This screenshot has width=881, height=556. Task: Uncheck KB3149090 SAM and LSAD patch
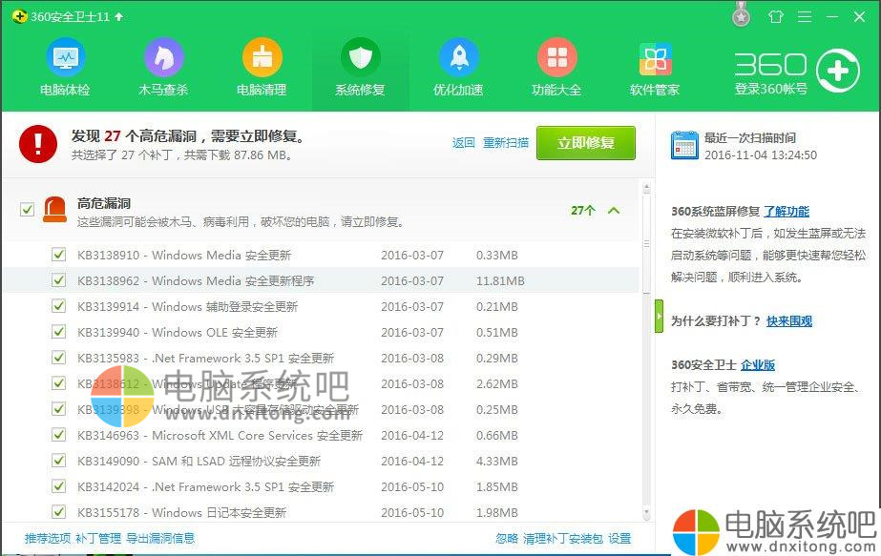pyautogui.click(x=58, y=461)
